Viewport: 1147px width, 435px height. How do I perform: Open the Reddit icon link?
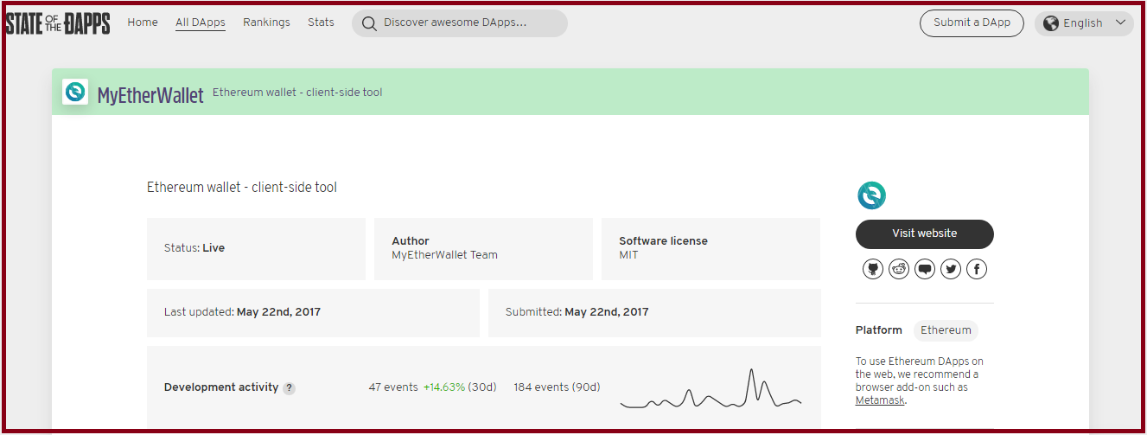pos(899,269)
